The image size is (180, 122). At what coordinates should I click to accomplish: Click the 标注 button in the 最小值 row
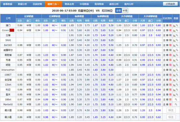(171, 117)
